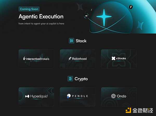Screen dimensions: 156x116
Task: Click the Coming Soon badge
Action: point(29,9)
